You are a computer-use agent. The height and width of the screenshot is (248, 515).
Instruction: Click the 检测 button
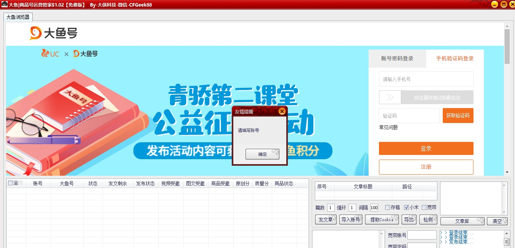pyautogui.click(x=428, y=220)
